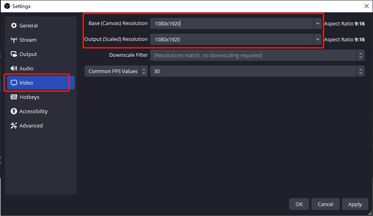Select the Video settings section
373x216 pixels.
click(x=41, y=83)
